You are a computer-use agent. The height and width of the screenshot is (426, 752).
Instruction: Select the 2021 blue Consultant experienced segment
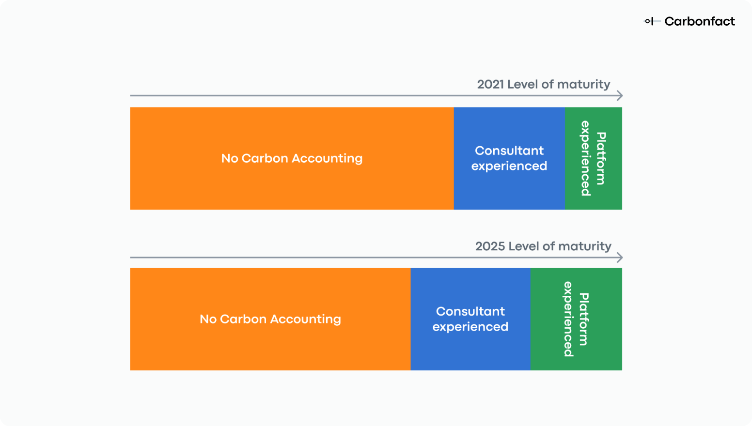509,158
